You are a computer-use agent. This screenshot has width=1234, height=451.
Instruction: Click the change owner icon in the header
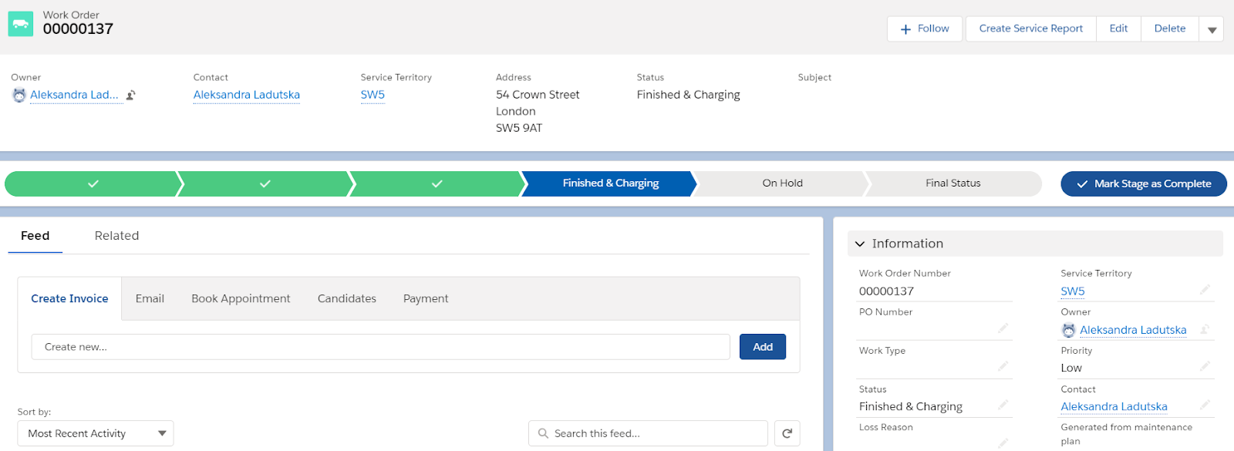tap(131, 96)
